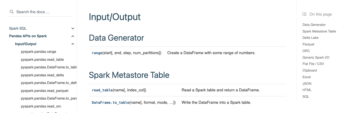Jump to the Clipboard section
This screenshot has width=357, height=113.
pos(310,70)
